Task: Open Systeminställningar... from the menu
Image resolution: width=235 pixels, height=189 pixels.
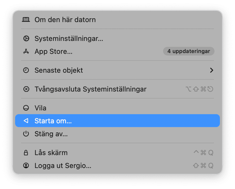Action: click(x=69, y=39)
